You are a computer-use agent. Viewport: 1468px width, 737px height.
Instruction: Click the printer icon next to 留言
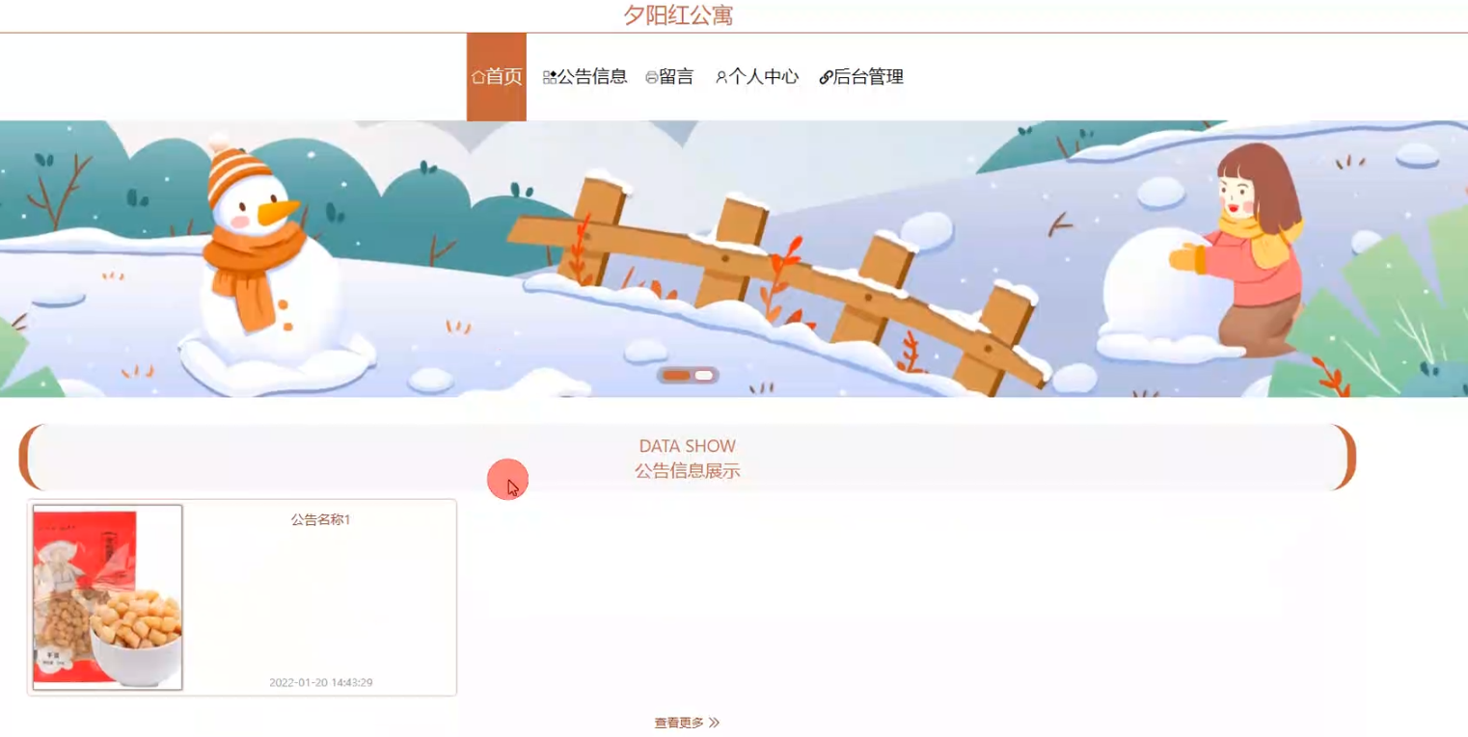pos(652,77)
